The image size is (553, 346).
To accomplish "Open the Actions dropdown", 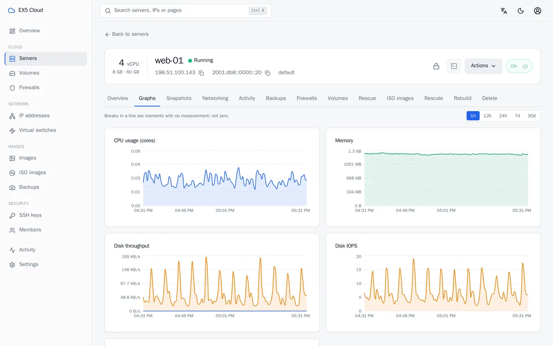I will (483, 66).
